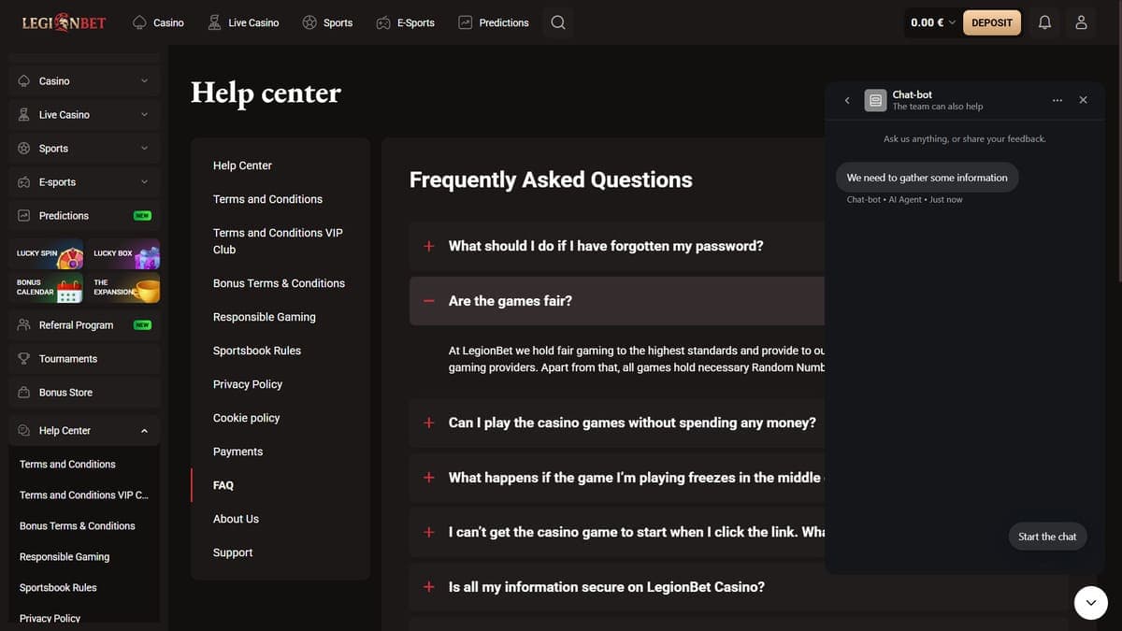This screenshot has height=631, width=1122.
Task: Open the search magnifier icon
Action: click(x=558, y=22)
